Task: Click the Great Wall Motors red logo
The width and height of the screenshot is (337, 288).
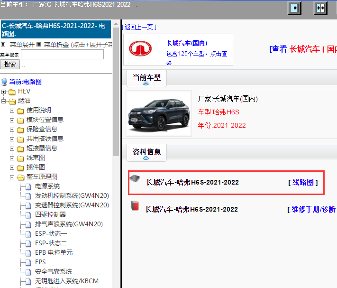Action: 140,48
